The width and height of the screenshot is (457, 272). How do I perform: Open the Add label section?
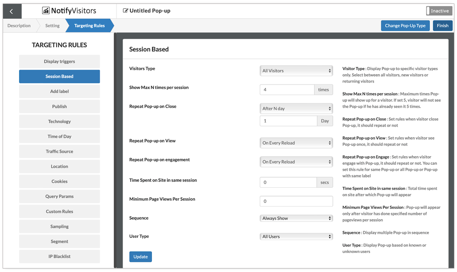coord(59,91)
